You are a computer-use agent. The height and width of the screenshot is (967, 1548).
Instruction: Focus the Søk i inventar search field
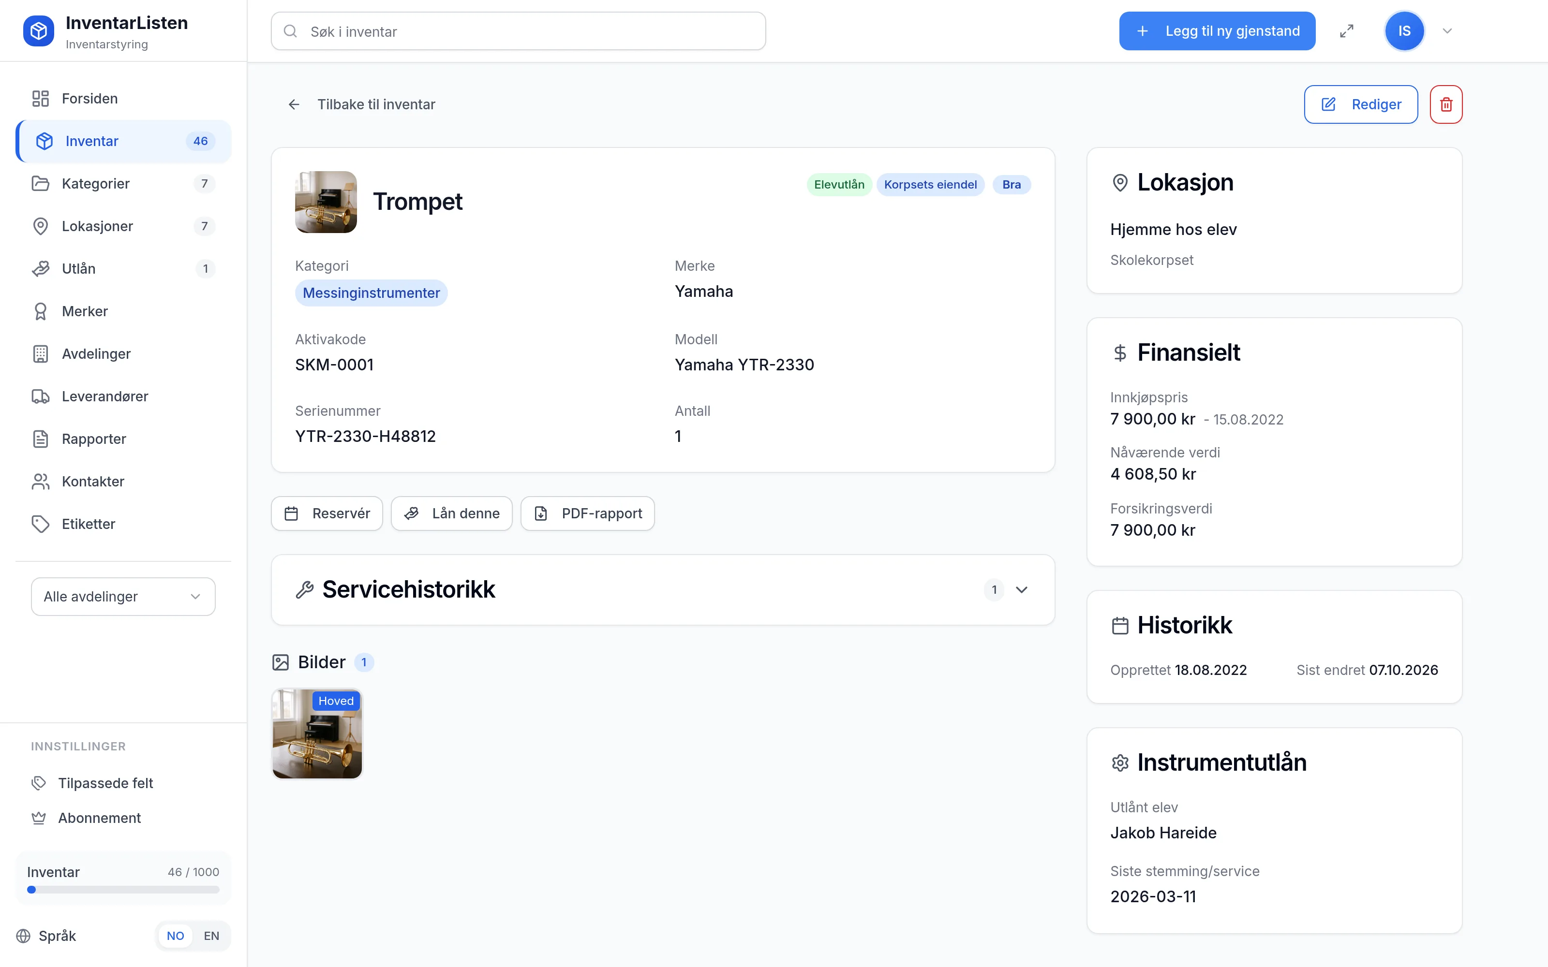pos(518,30)
